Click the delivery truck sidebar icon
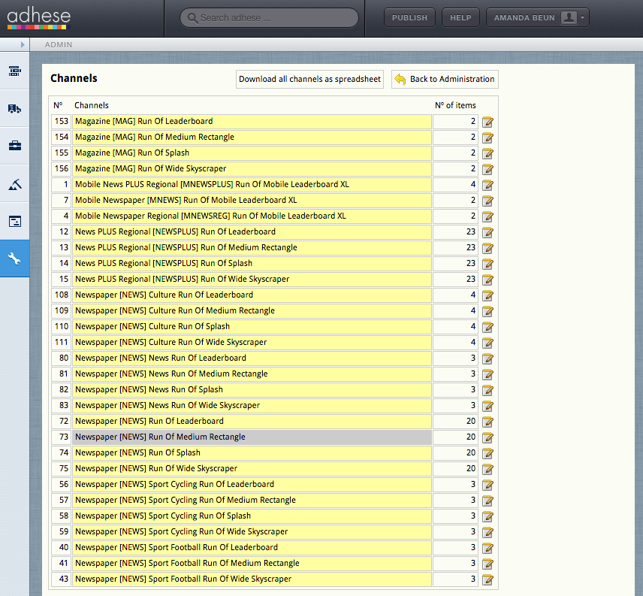The width and height of the screenshot is (643, 596). pos(14,109)
